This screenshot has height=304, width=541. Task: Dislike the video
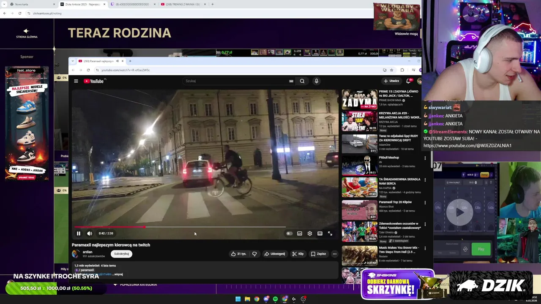[x=254, y=254]
